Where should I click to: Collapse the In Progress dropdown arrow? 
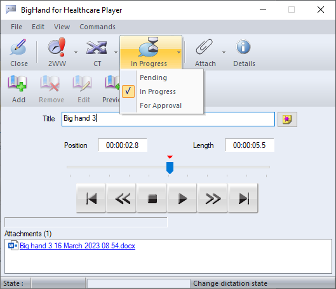click(178, 52)
